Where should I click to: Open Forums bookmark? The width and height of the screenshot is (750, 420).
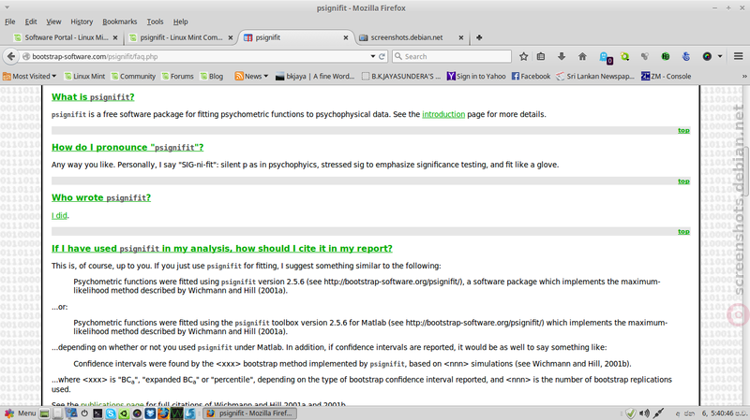click(x=177, y=77)
